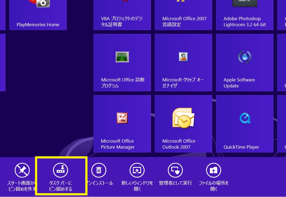This screenshot has height=197, width=286.
Task: Click the open new window icon
Action: pyautogui.click(x=137, y=170)
